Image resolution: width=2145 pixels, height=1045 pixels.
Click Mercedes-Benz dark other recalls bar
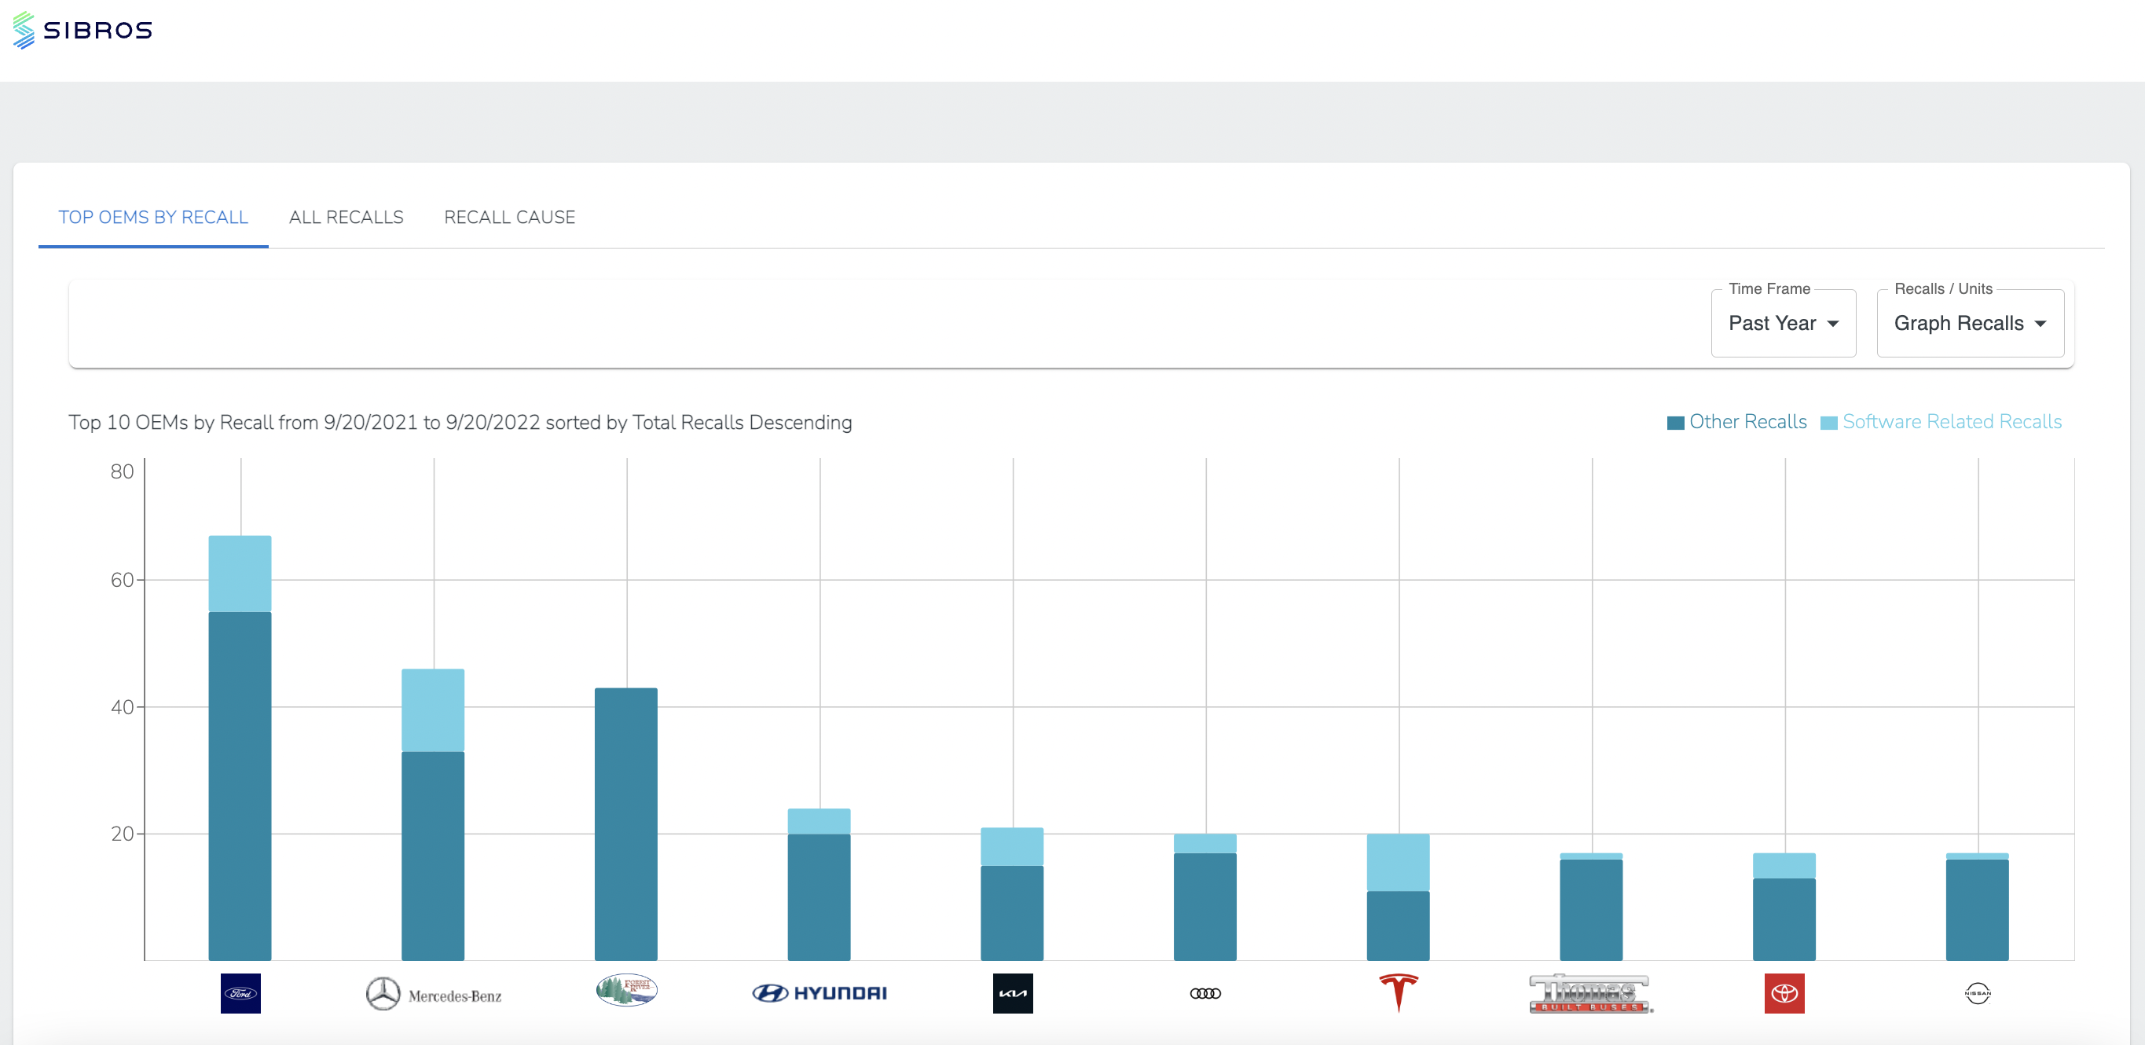(433, 856)
